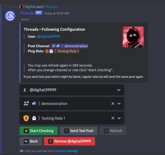165x155 pixels.
Task: Dismiss the ephemeral message
Action: point(66,151)
